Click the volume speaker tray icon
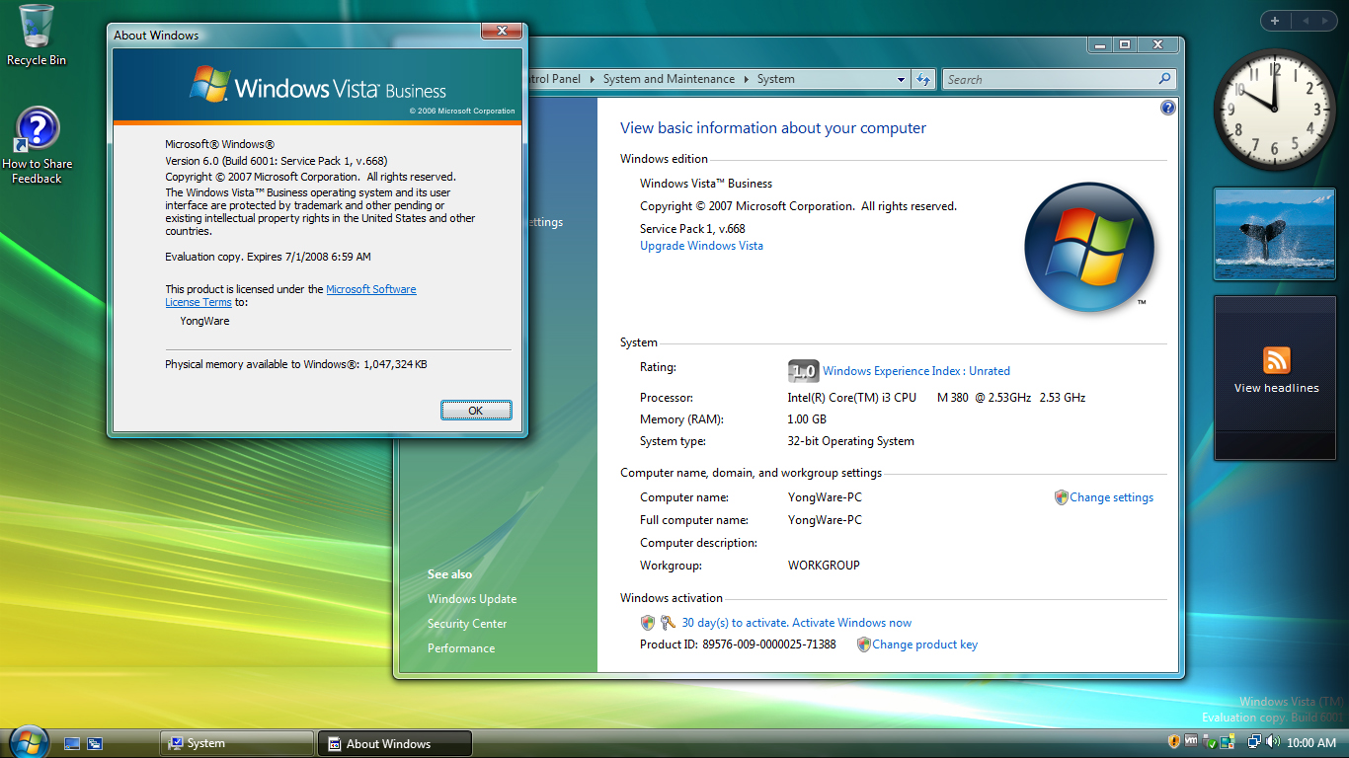The height and width of the screenshot is (758, 1349). click(x=1272, y=742)
